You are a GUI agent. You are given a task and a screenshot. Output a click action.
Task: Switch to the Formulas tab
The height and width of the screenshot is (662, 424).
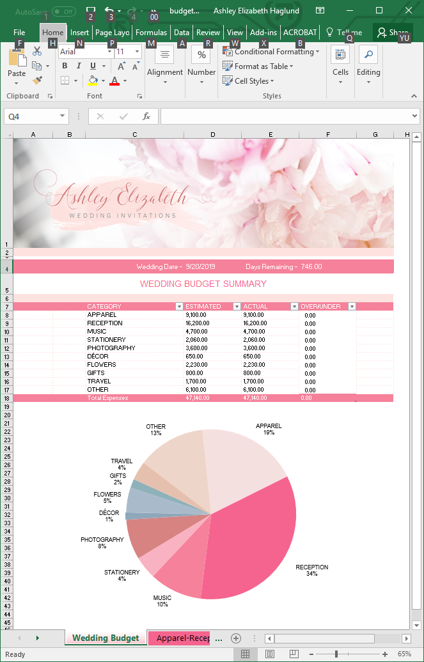tap(152, 33)
